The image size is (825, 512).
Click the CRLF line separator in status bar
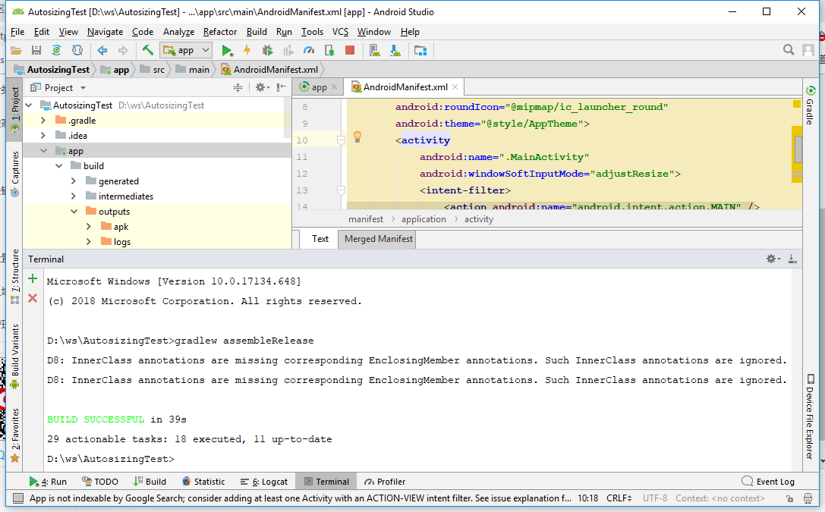coord(619,498)
